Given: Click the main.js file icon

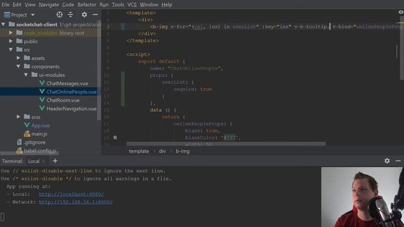Looking at the screenshot, I should coord(27,134).
